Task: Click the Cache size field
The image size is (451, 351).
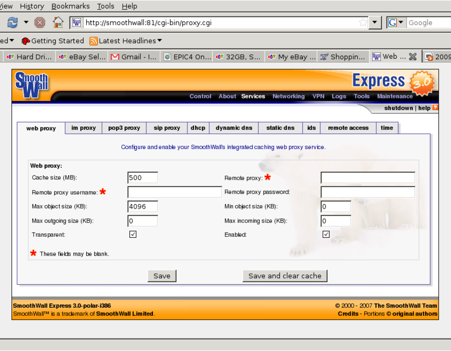Action: 143,178
